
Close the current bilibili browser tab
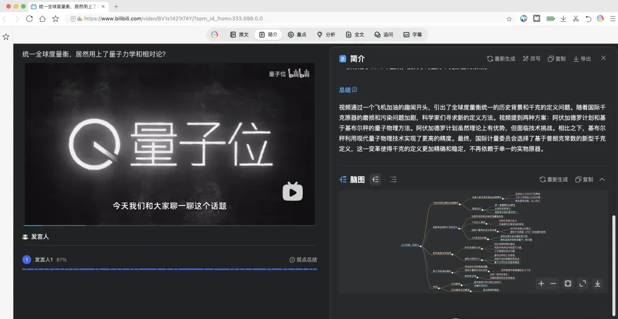coord(103,6)
